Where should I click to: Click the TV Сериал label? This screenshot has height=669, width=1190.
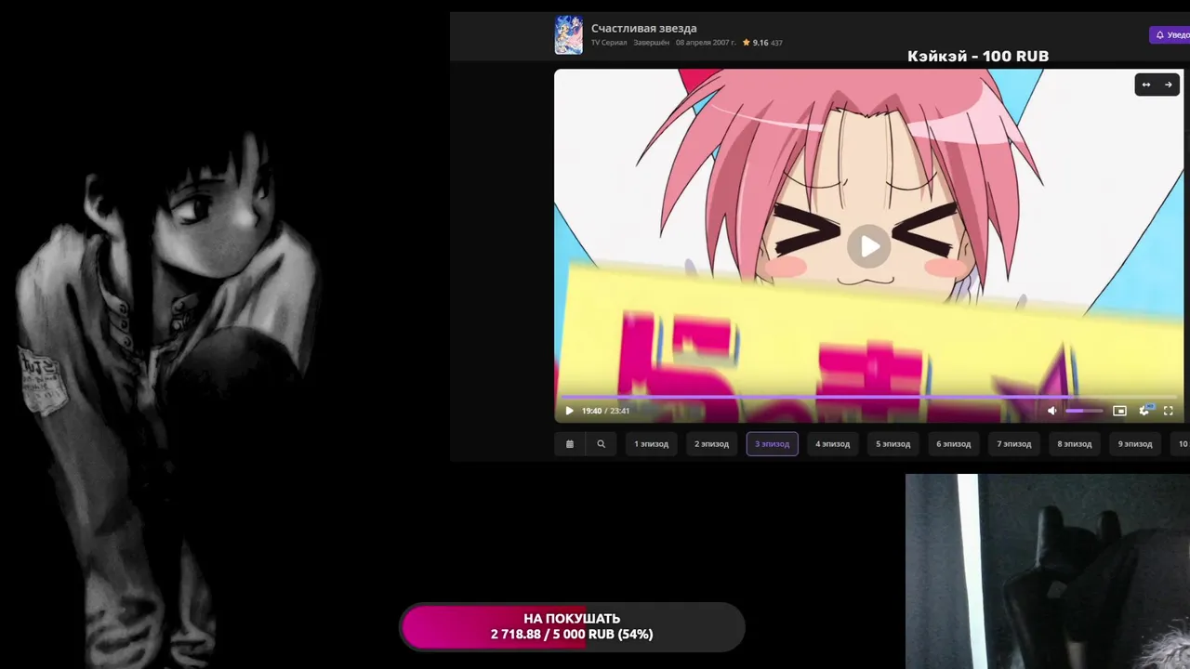tap(609, 43)
